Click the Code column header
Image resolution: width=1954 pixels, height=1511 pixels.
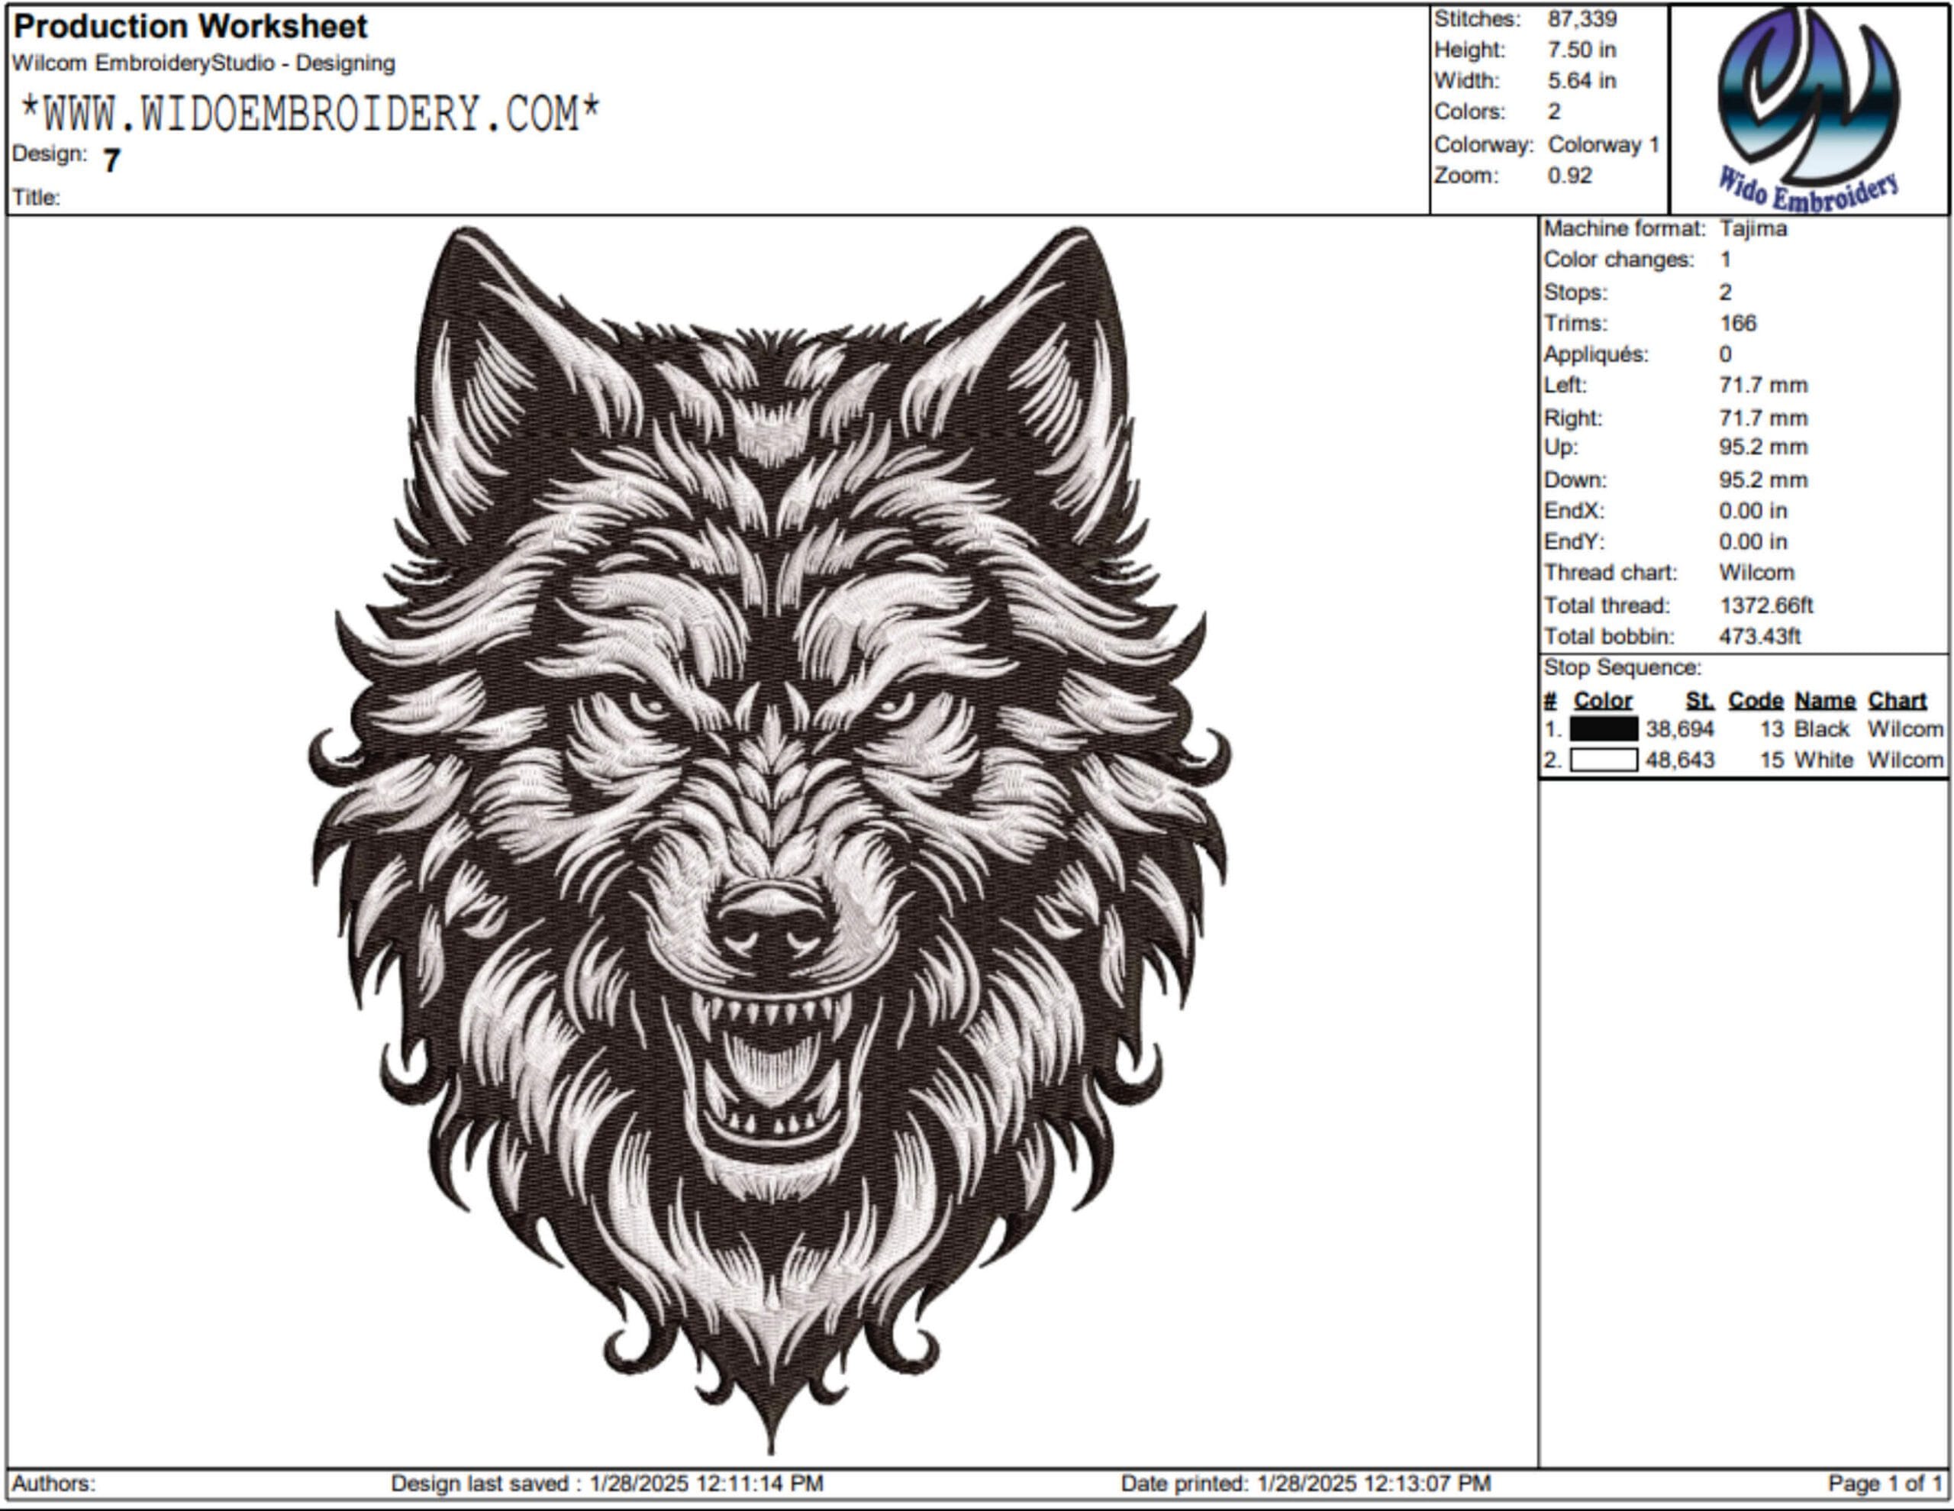pos(1756,700)
